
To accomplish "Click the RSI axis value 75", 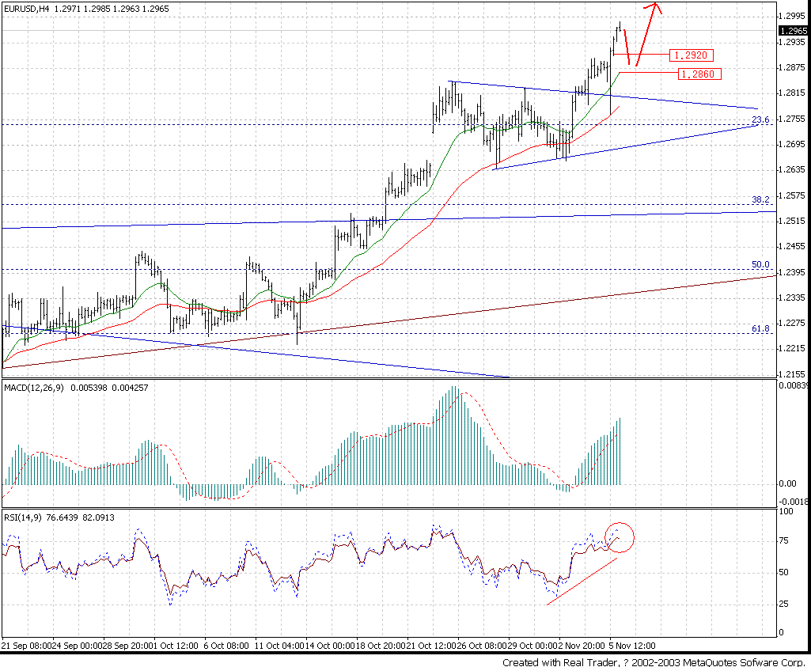I will click(784, 541).
